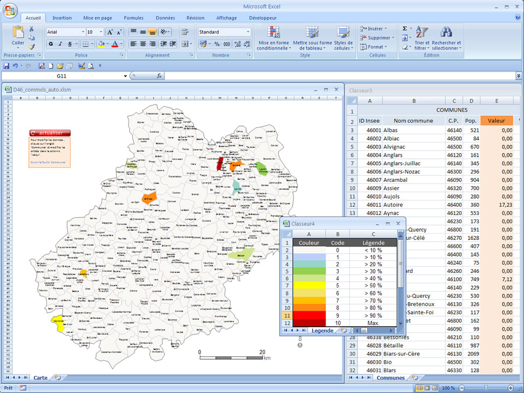524x393 pixels.
Task: Open Mise en forme conditionnelle
Action: pos(274,38)
